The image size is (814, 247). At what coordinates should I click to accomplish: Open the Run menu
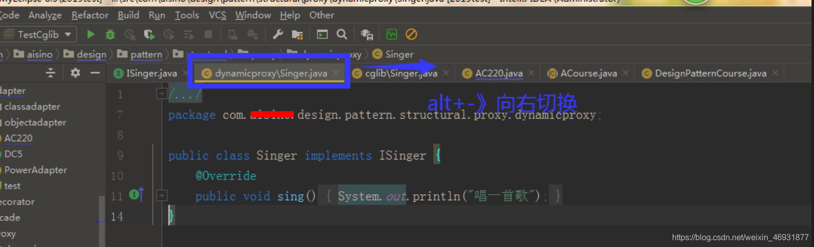click(x=157, y=15)
